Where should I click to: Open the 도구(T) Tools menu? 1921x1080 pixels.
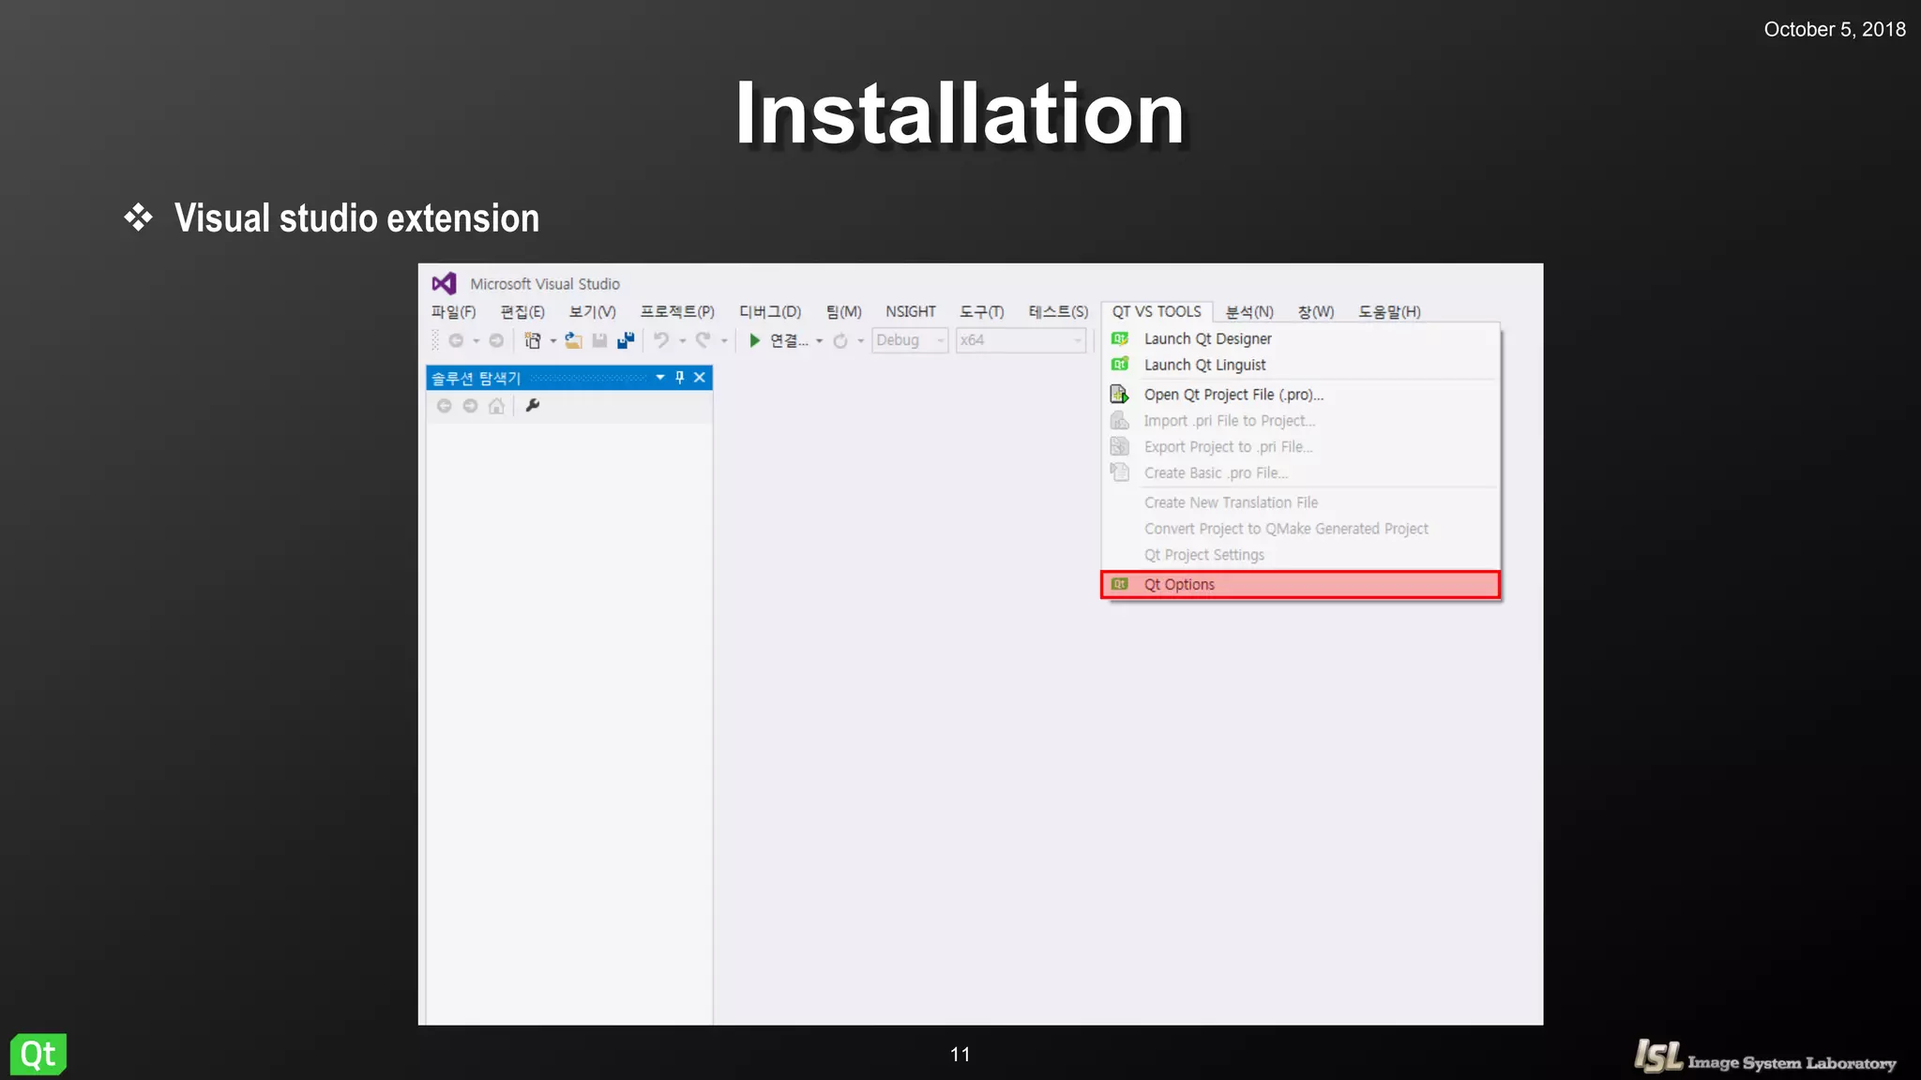pyautogui.click(x=981, y=311)
